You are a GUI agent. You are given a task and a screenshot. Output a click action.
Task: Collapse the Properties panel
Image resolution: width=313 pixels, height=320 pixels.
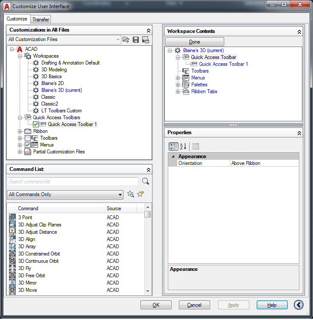299,133
